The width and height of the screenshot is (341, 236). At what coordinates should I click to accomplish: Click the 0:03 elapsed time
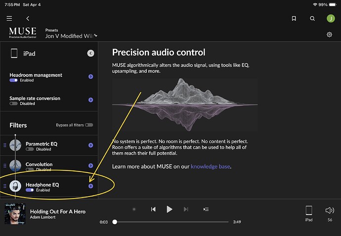[103, 222]
